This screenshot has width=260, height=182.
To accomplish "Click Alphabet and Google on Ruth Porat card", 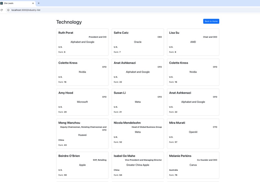I will (x=82, y=42).
